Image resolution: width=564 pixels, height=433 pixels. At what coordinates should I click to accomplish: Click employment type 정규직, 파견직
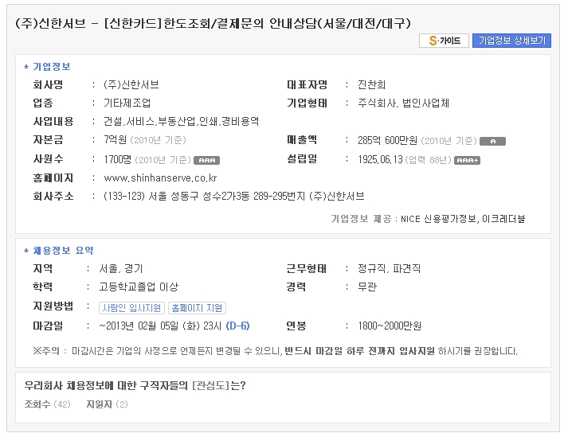(389, 268)
